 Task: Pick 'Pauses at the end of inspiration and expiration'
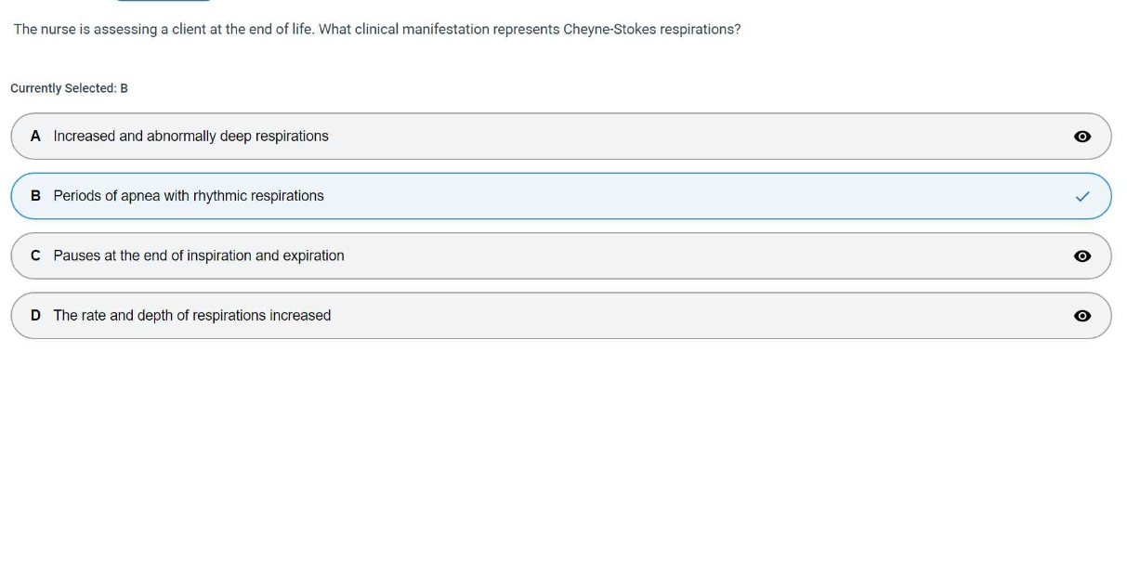199,255
